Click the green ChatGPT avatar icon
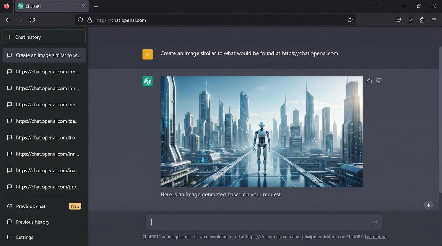 click(147, 81)
